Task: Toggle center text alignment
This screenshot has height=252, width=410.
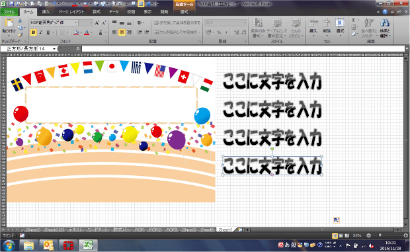Action: (122, 32)
